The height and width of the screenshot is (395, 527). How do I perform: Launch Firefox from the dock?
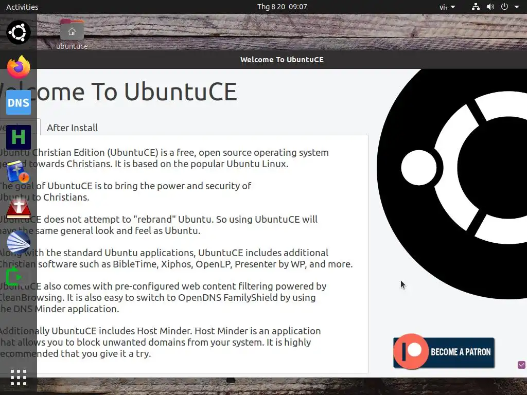pos(19,67)
